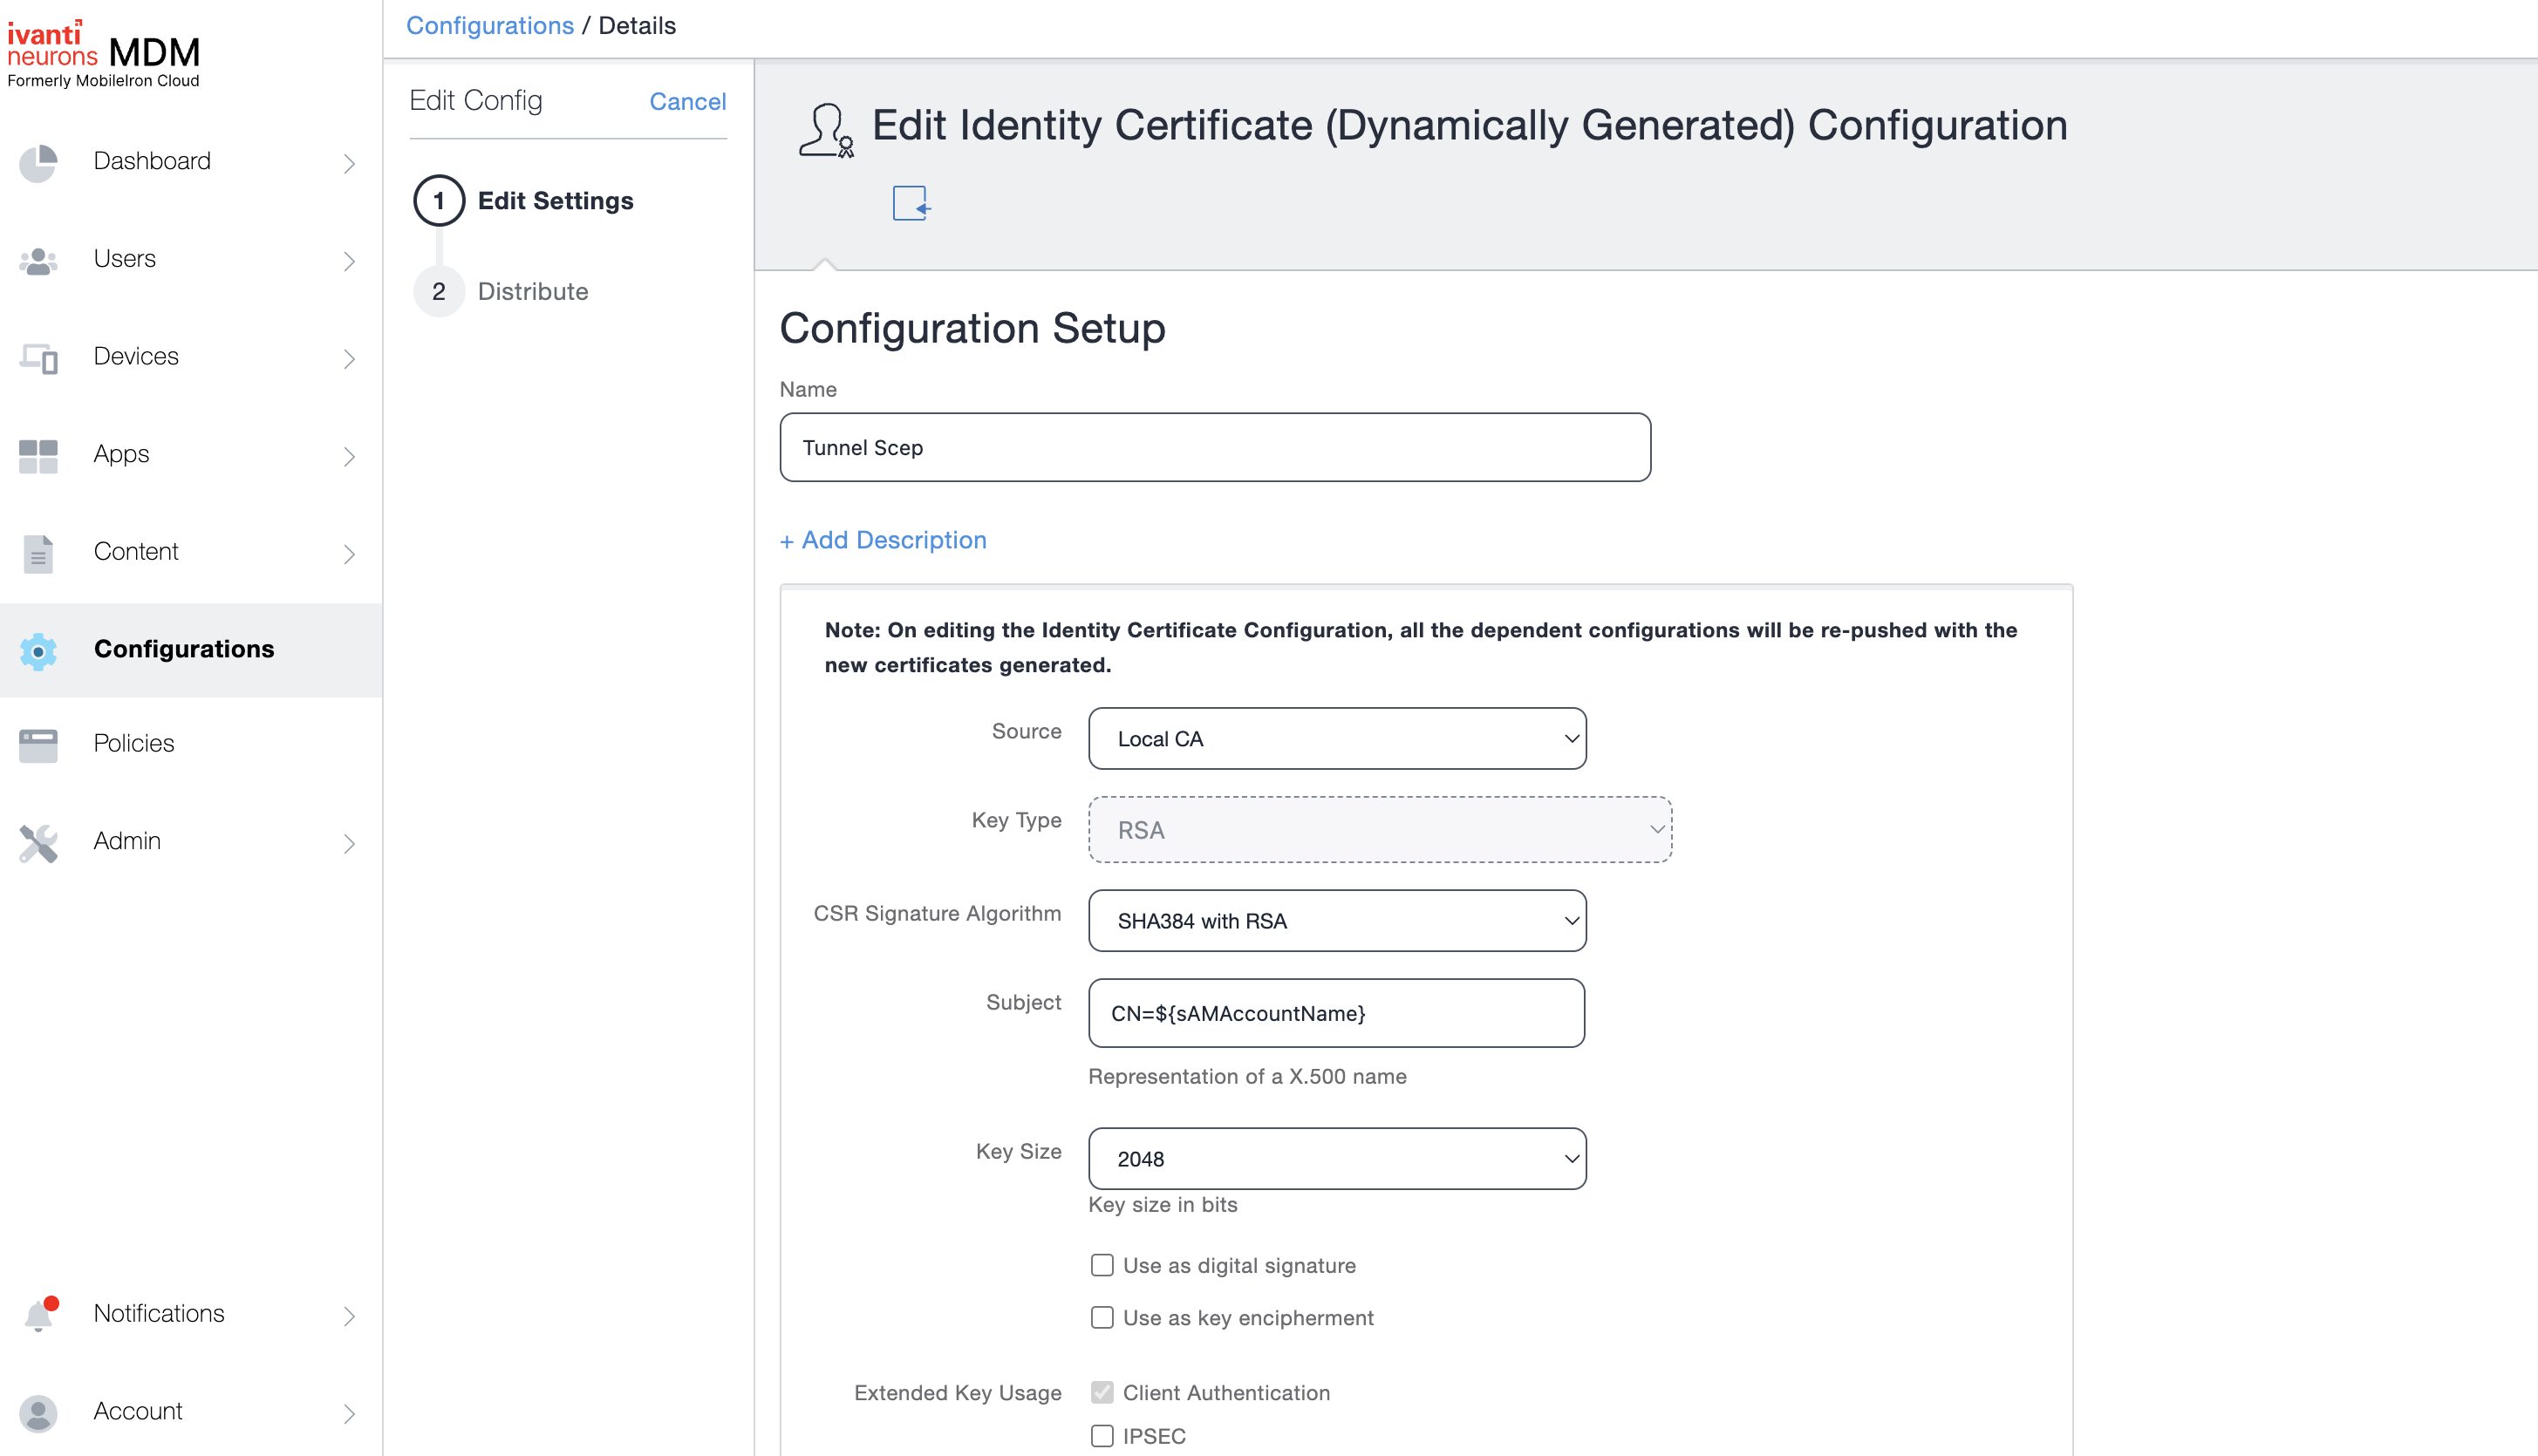
Task: Click the Apps grid icon
Action: click(38, 456)
